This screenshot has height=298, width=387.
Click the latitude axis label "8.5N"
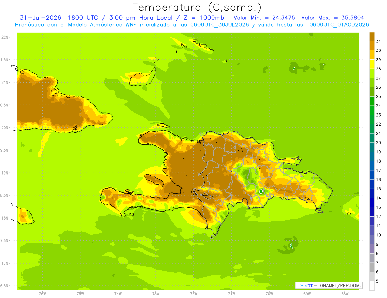(5, 196)
